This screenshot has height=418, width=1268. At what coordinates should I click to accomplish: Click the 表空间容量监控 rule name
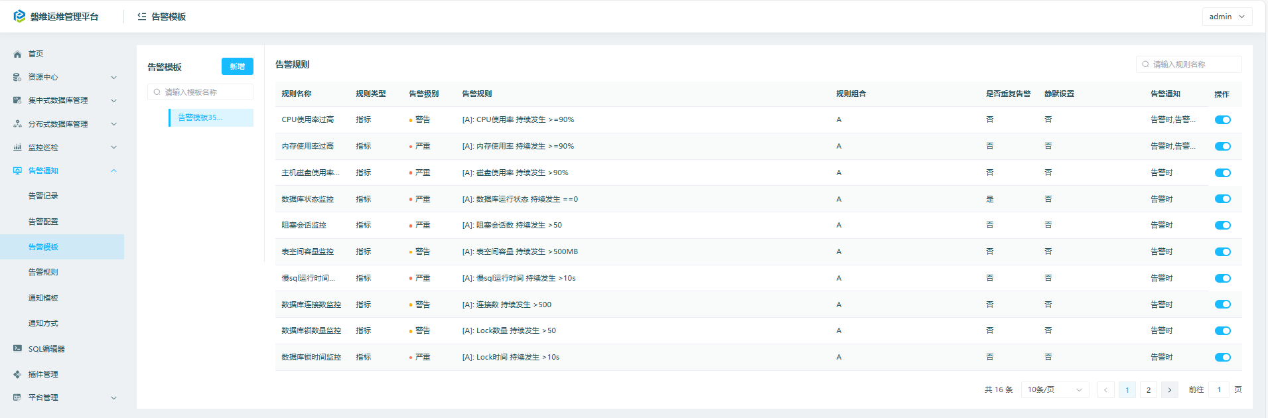(308, 252)
